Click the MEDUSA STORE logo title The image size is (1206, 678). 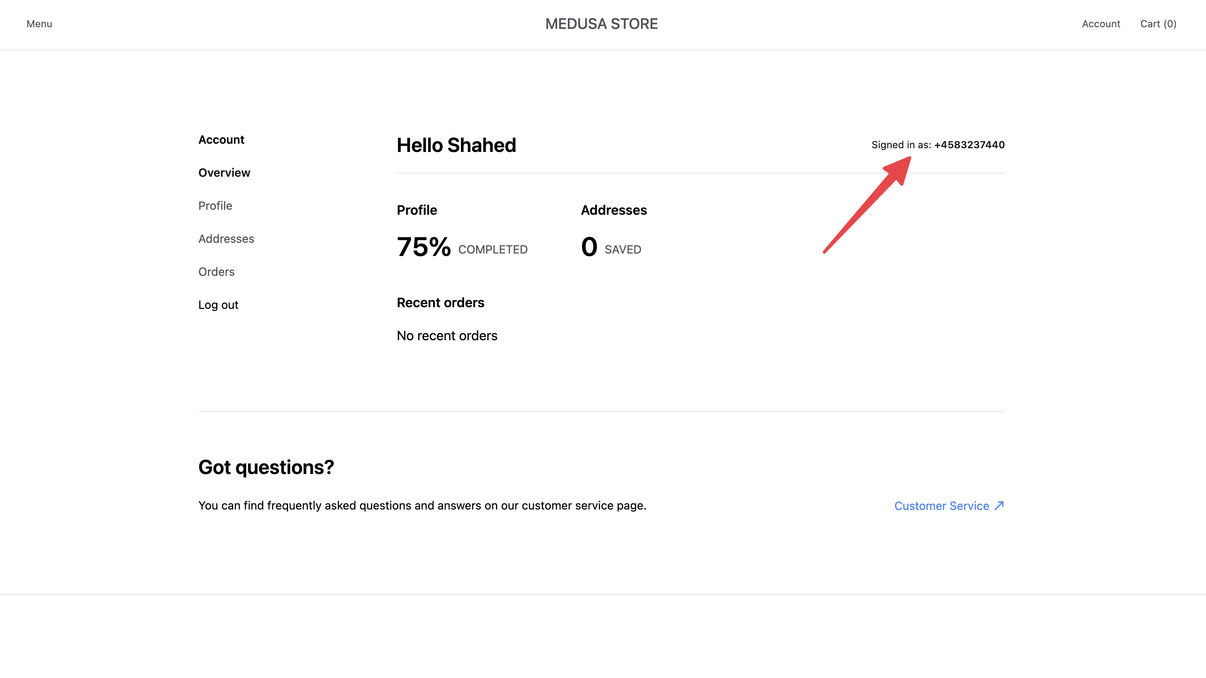click(x=601, y=24)
